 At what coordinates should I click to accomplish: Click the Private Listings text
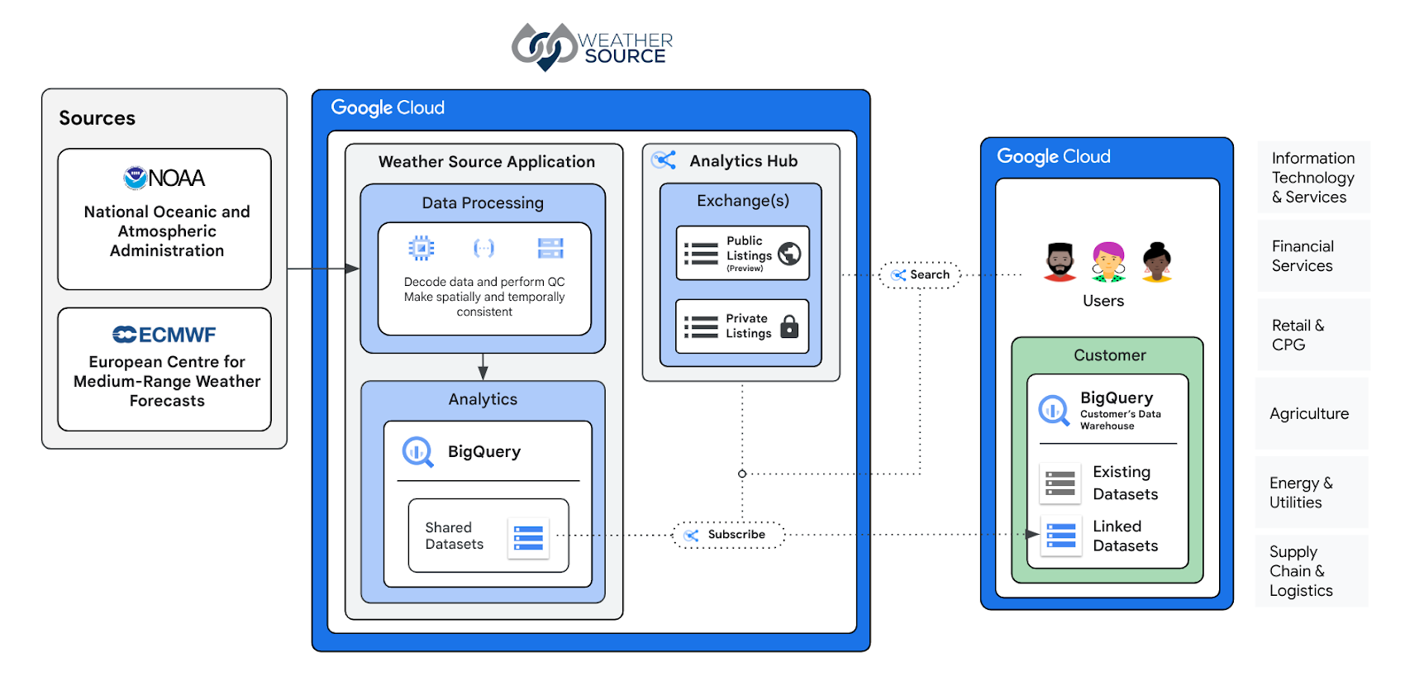pyautogui.click(x=749, y=326)
